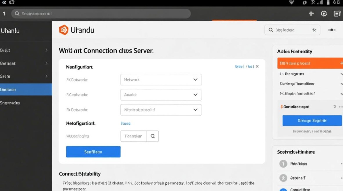The width and height of the screenshot is (343, 191).
Task: Click the Soace link
Action: coord(125,124)
